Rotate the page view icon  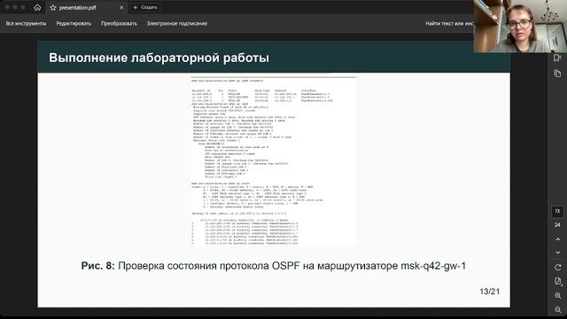click(557, 268)
